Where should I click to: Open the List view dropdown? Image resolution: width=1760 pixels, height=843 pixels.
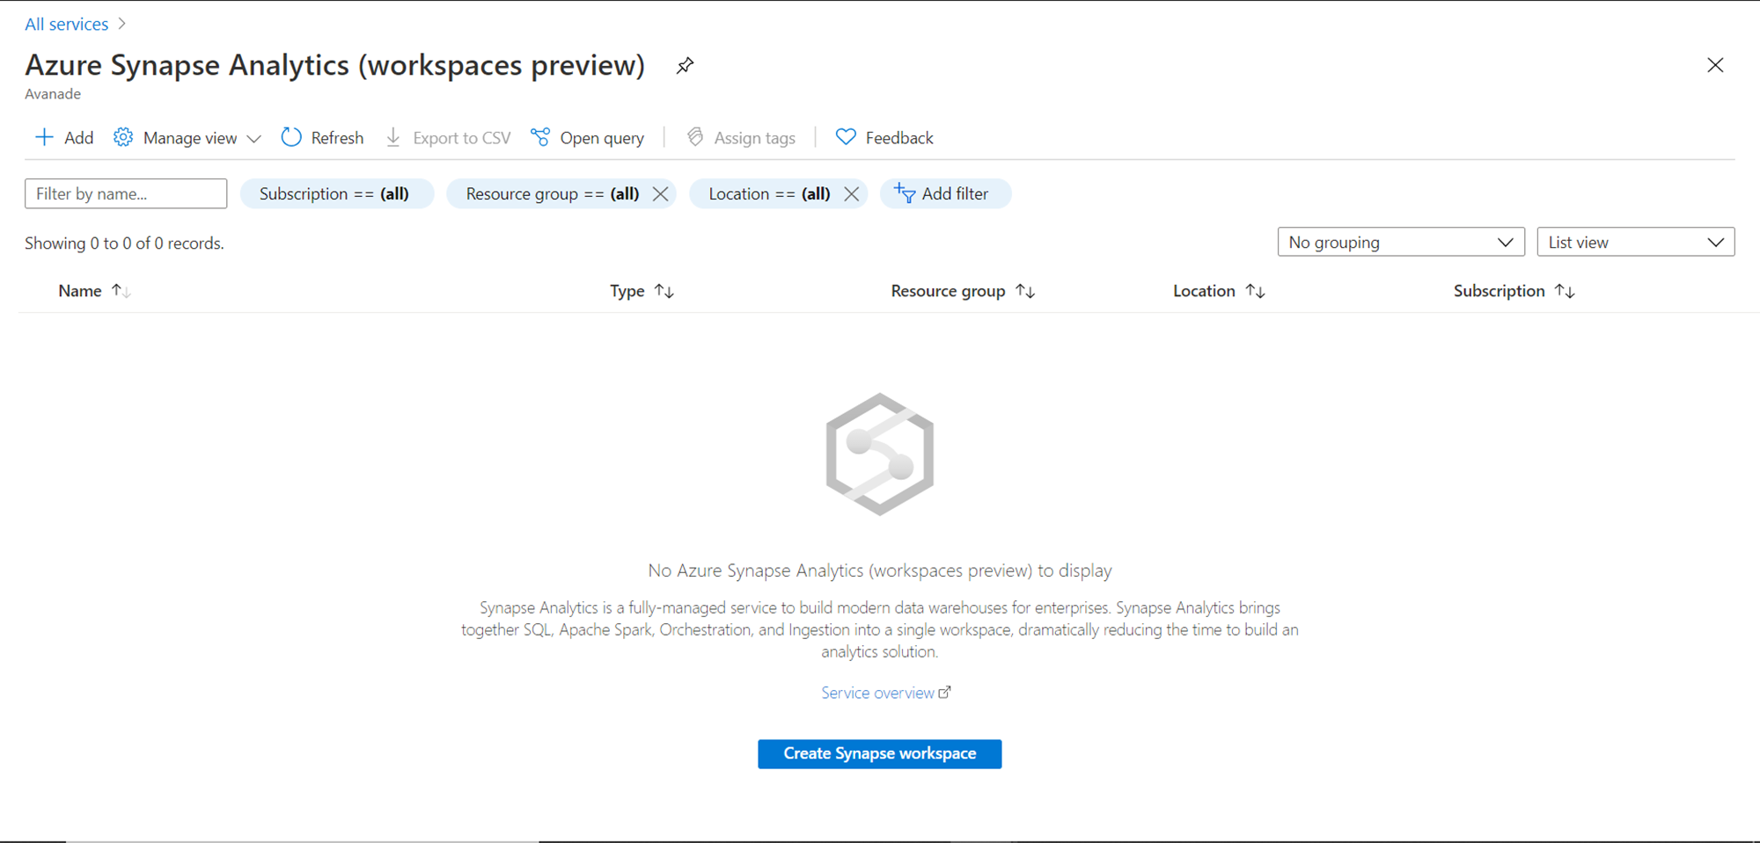tap(1635, 243)
